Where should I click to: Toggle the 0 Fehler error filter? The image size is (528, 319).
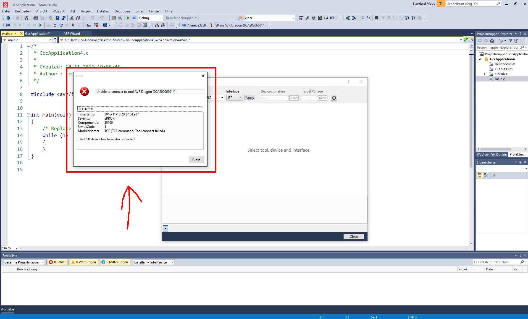click(57, 262)
